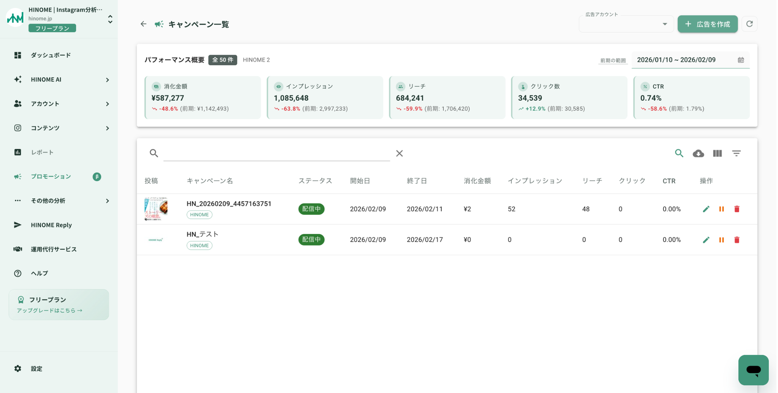This screenshot has height=393, width=778.
Task: Click the 開始日 column header
Action: (x=360, y=181)
